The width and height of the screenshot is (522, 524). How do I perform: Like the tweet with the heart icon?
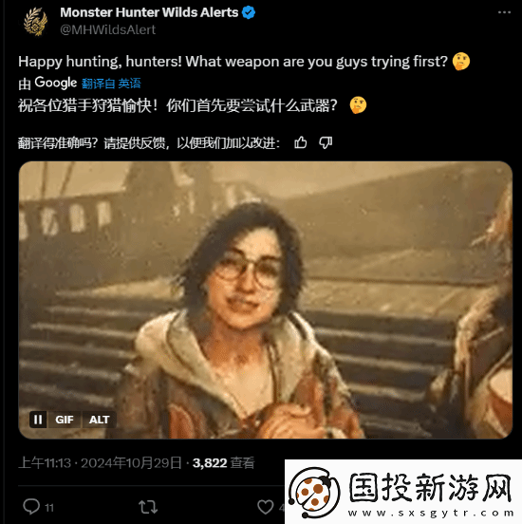pyautogui.click(x=266, y=507)
